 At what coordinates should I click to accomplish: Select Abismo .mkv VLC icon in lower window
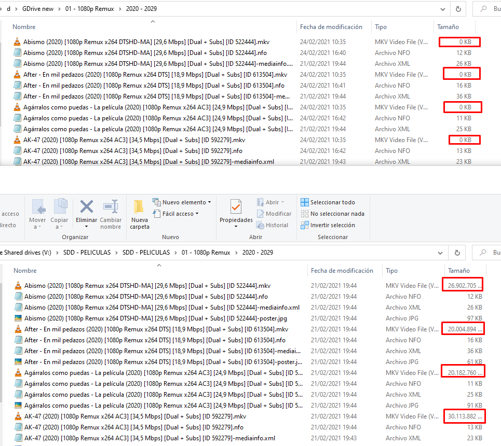(x=19, y=285)
